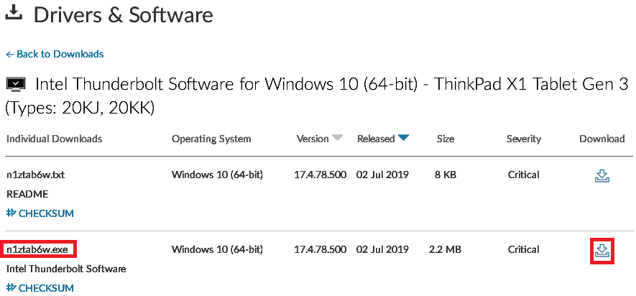Click the left arrow next to Back to Downloads

10,55
